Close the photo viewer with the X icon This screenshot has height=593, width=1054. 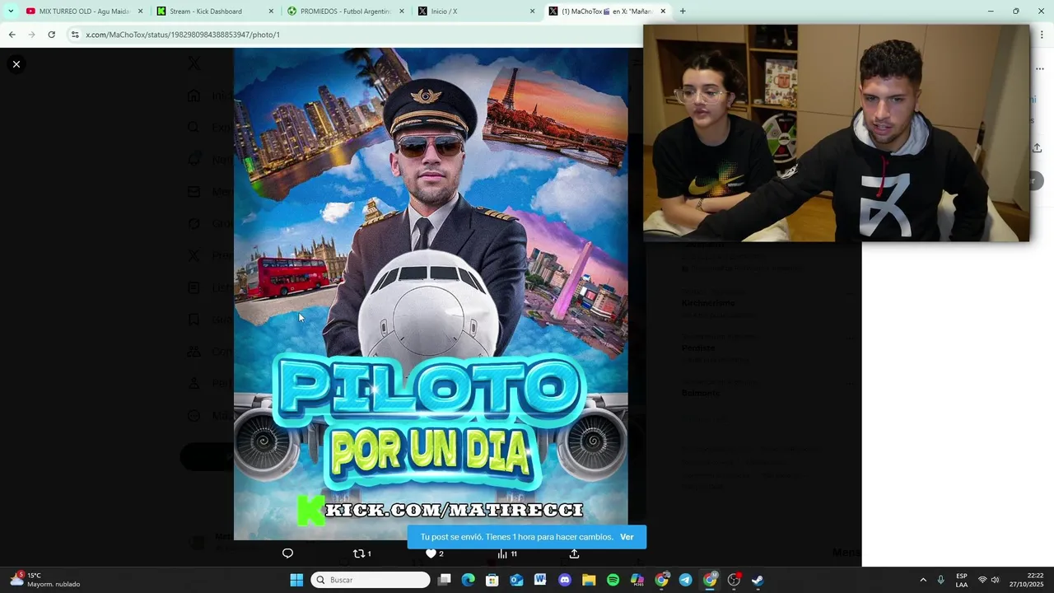pos(16,64)
